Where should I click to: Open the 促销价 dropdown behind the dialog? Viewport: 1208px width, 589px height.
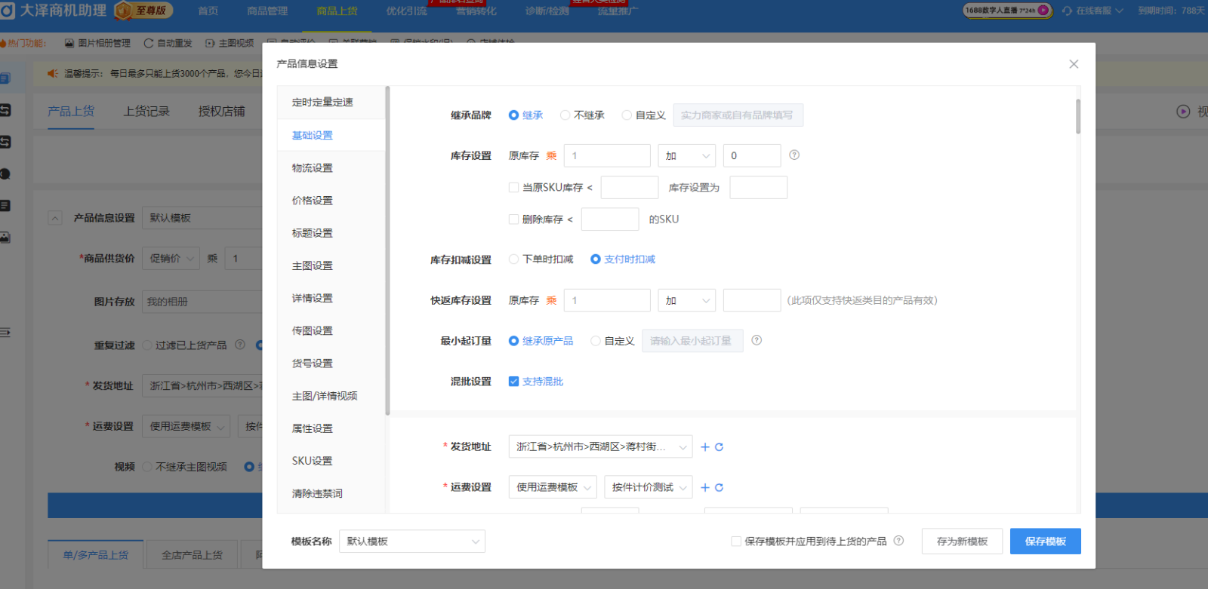171,258
